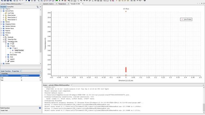Select the Scalar Function - Properties tab
Image resolution: width=205 pixels, height=115 pixels.
tap(10, 71)
